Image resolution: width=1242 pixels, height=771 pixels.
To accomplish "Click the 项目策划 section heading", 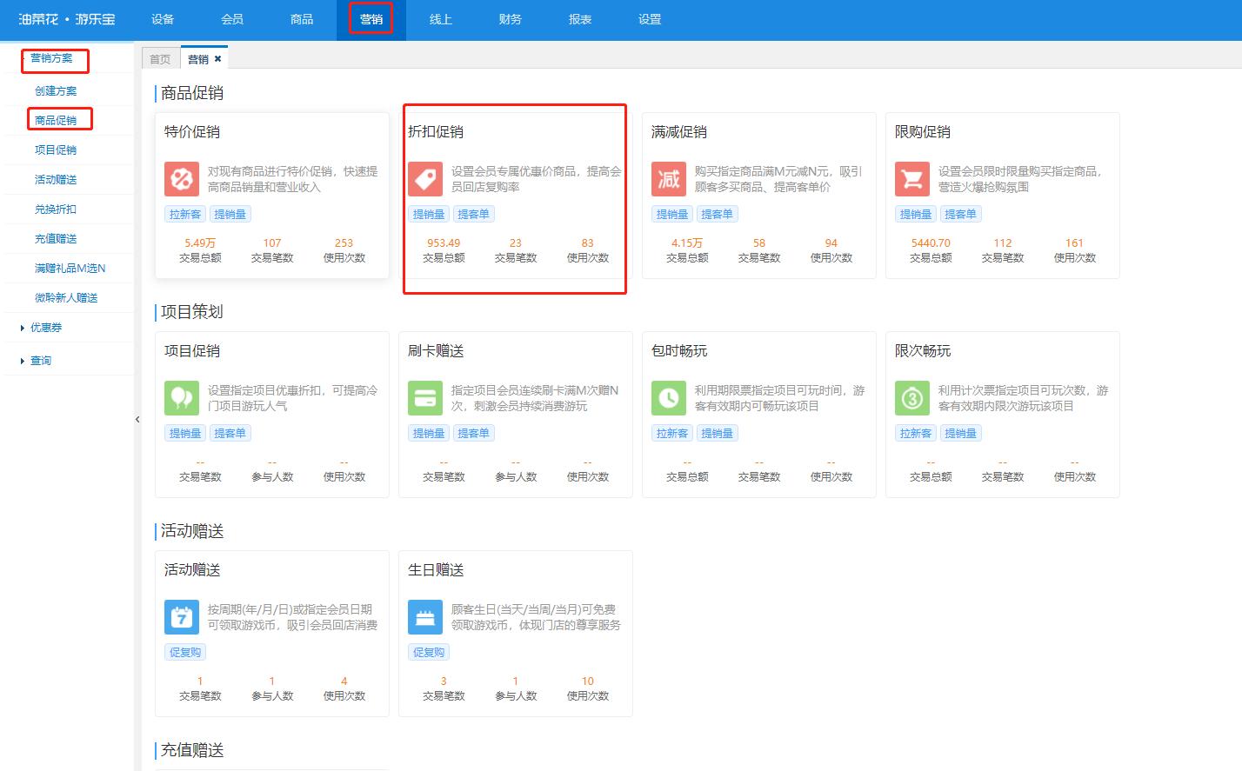I will 192,312.
